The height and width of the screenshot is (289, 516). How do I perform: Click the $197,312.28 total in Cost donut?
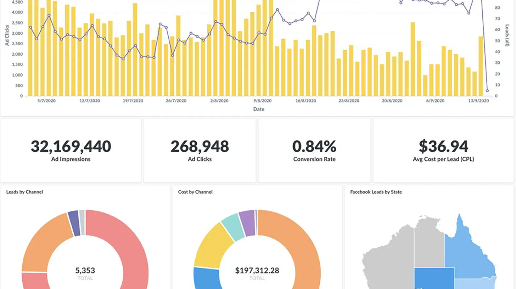pyautogui.click(x=257, y=271)
